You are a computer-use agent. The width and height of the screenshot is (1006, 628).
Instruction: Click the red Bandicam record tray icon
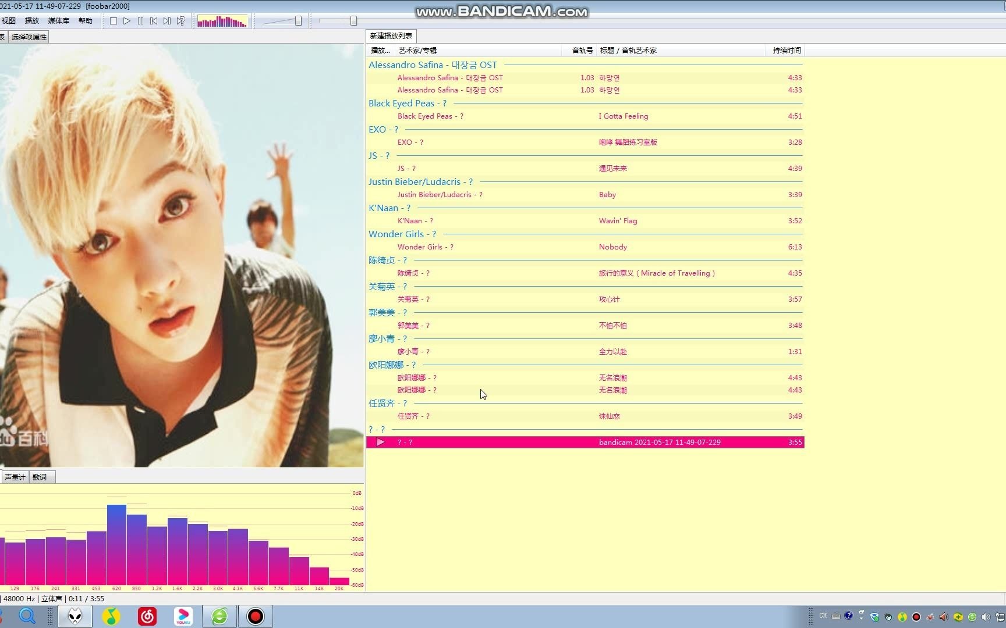pyautogui.click(x=916, y=617)
